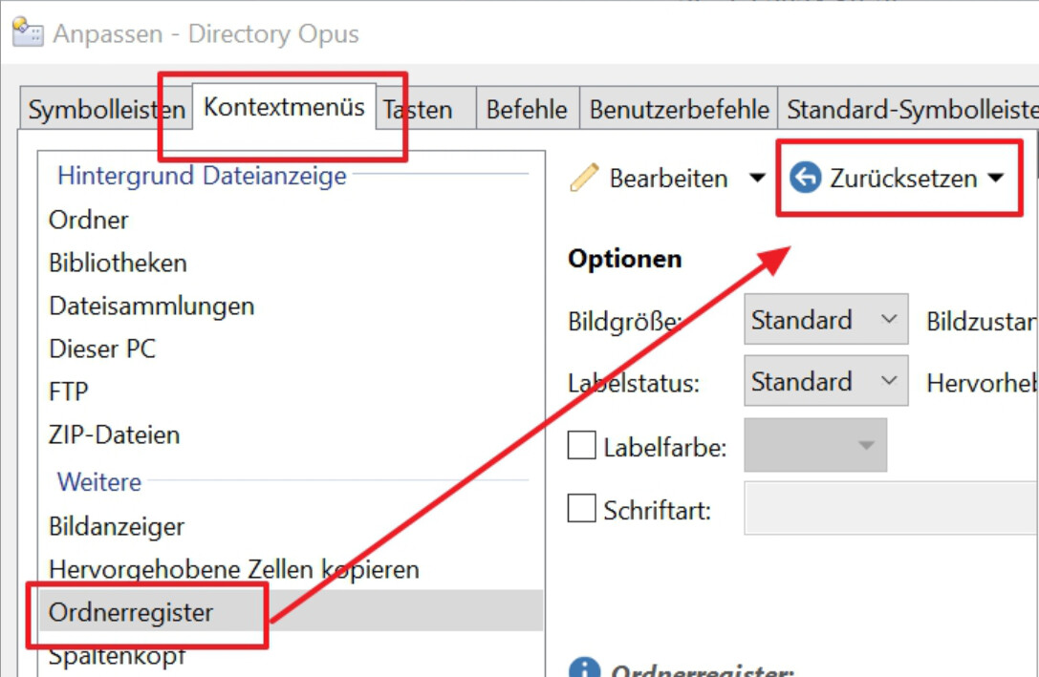Image resolution: width=1039 pixels, height=677 pixels.
Task: Enable the Schriftart checkbox
Action: point(582,508)
